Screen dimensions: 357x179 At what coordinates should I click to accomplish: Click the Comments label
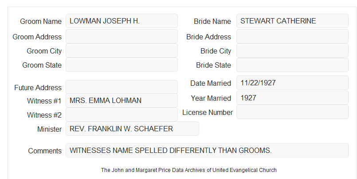[45, 151]
